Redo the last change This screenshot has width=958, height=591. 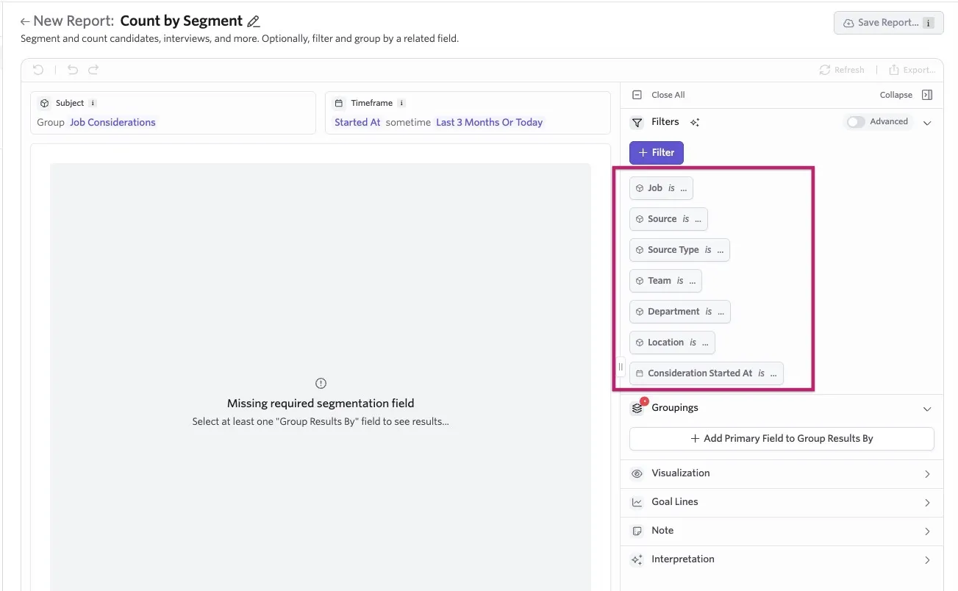pos(93,70)
